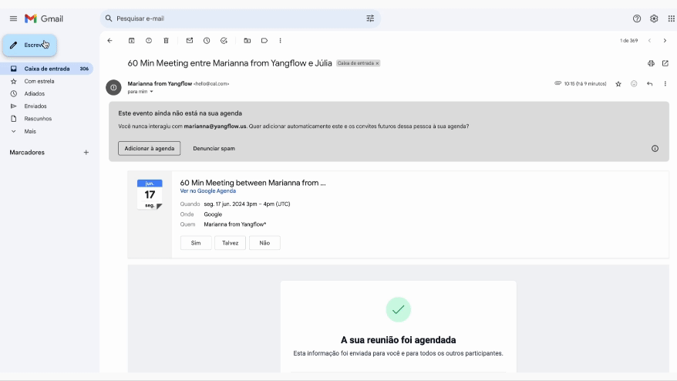Respond Não to invitation
This screenshot has width=677, height=381.
click(264, 243)
